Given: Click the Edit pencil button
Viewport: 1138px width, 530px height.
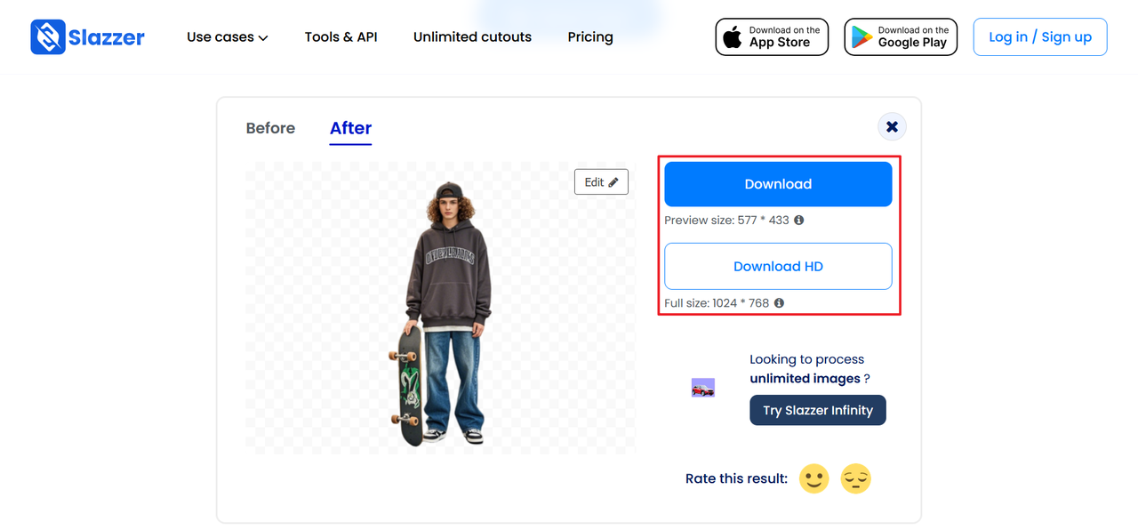Looking at the screenshot, I should tap(601, 182).
